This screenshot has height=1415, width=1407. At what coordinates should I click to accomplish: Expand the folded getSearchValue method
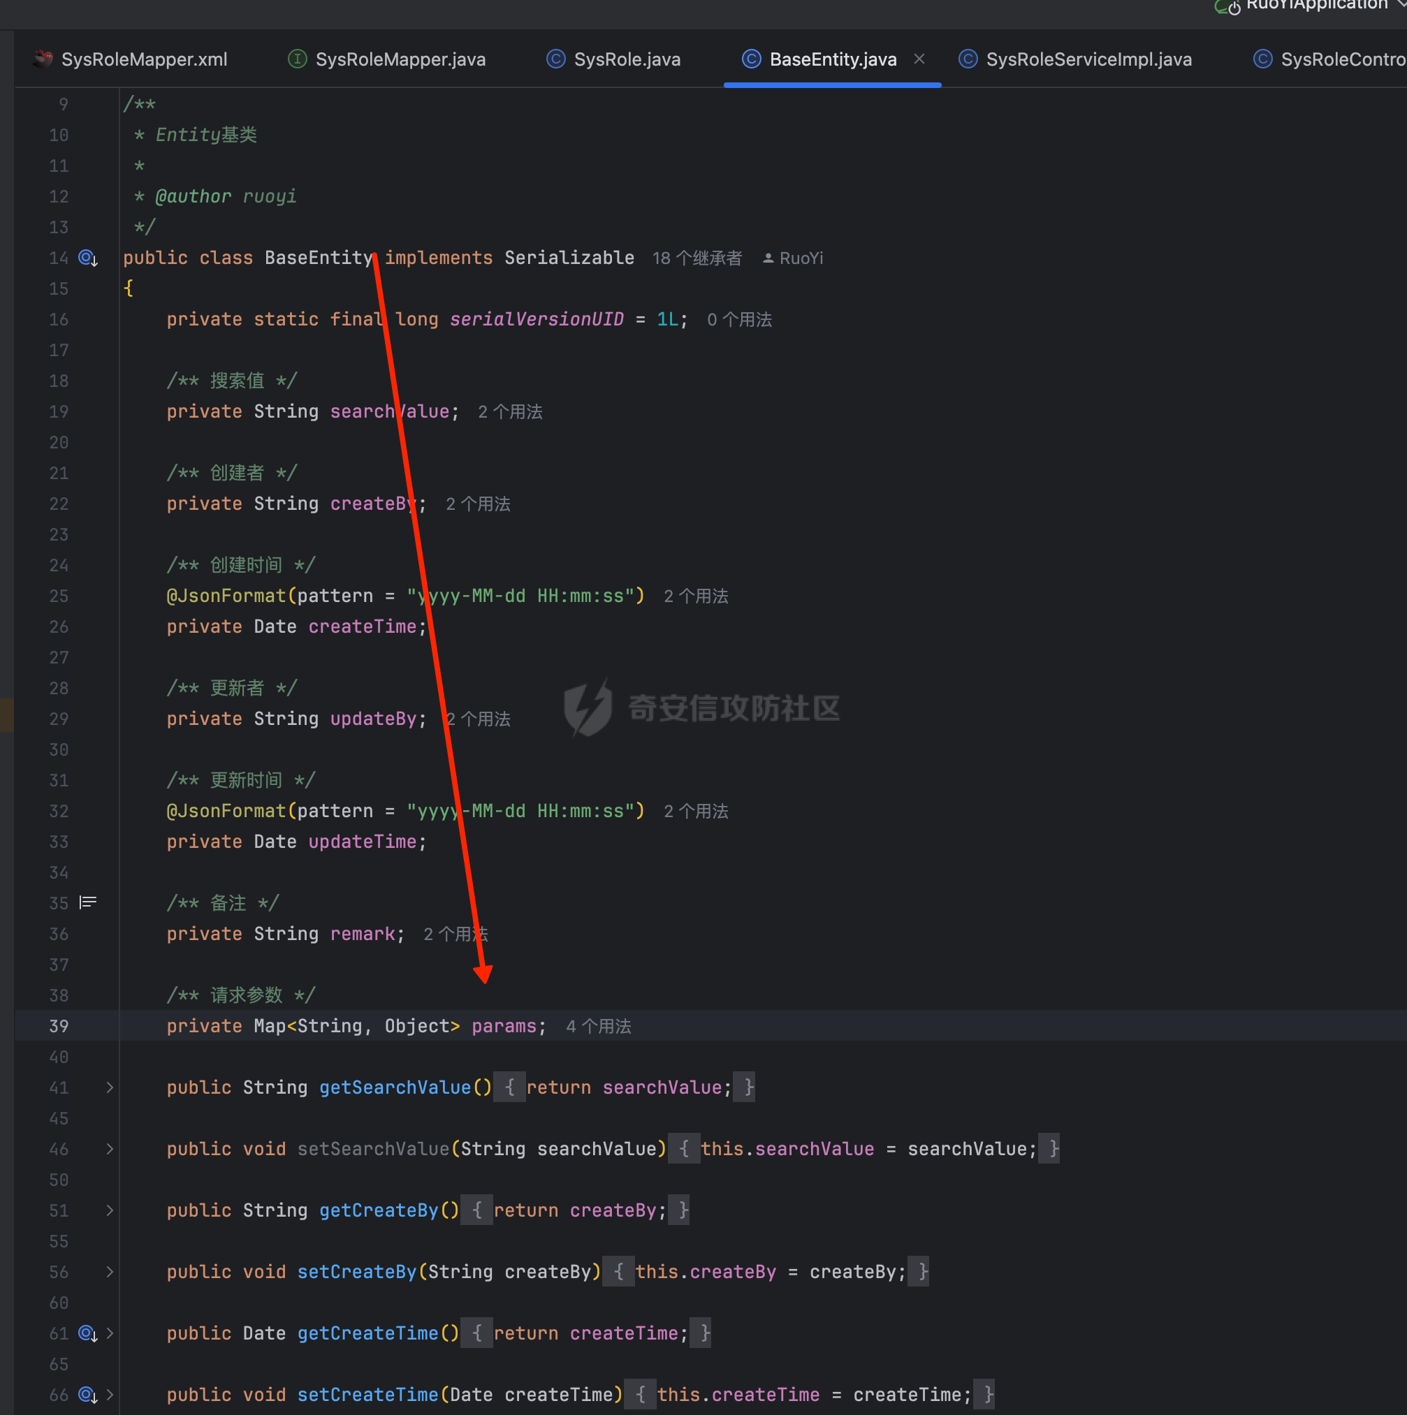tap(110, 1087)
